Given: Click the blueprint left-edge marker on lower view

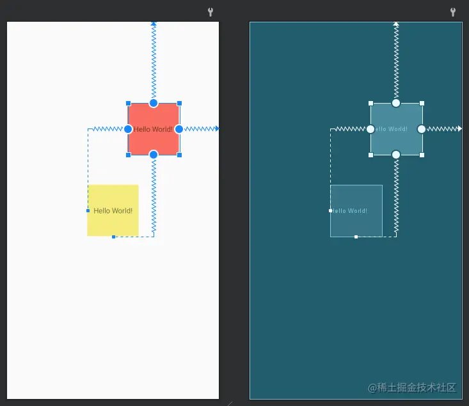Looking at the screenshot, I should (330, 211).
